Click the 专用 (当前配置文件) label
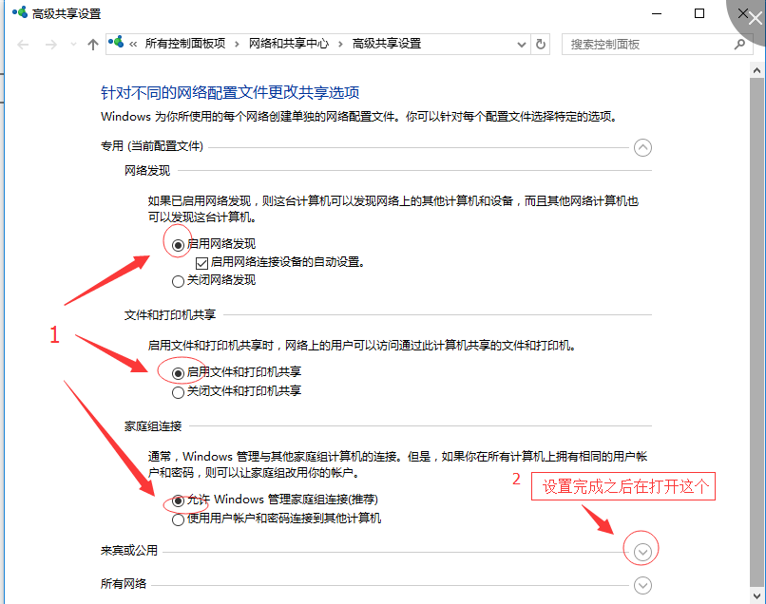Screen dimensions: 766x604 click(152, 146)
